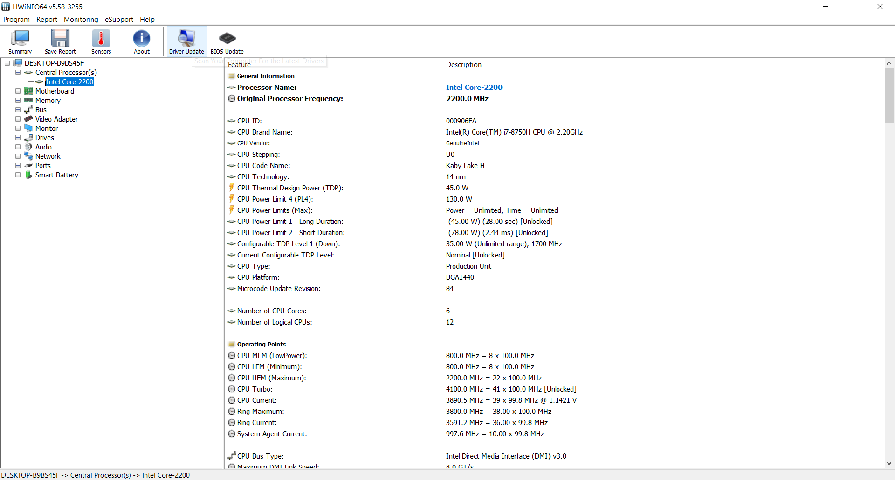The width and height of the screenshot is (895, 480).
Task: Select the Network tree icon
Action: (28, 156)
